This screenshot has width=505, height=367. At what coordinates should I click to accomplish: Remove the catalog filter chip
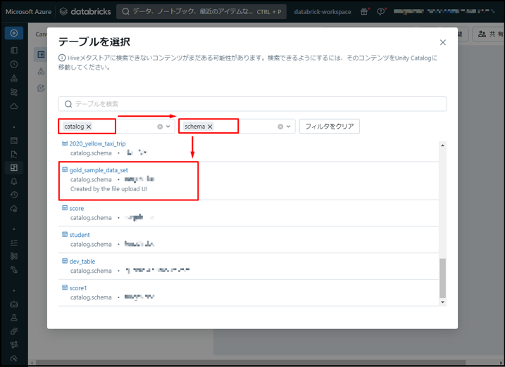tap(89, 127)
